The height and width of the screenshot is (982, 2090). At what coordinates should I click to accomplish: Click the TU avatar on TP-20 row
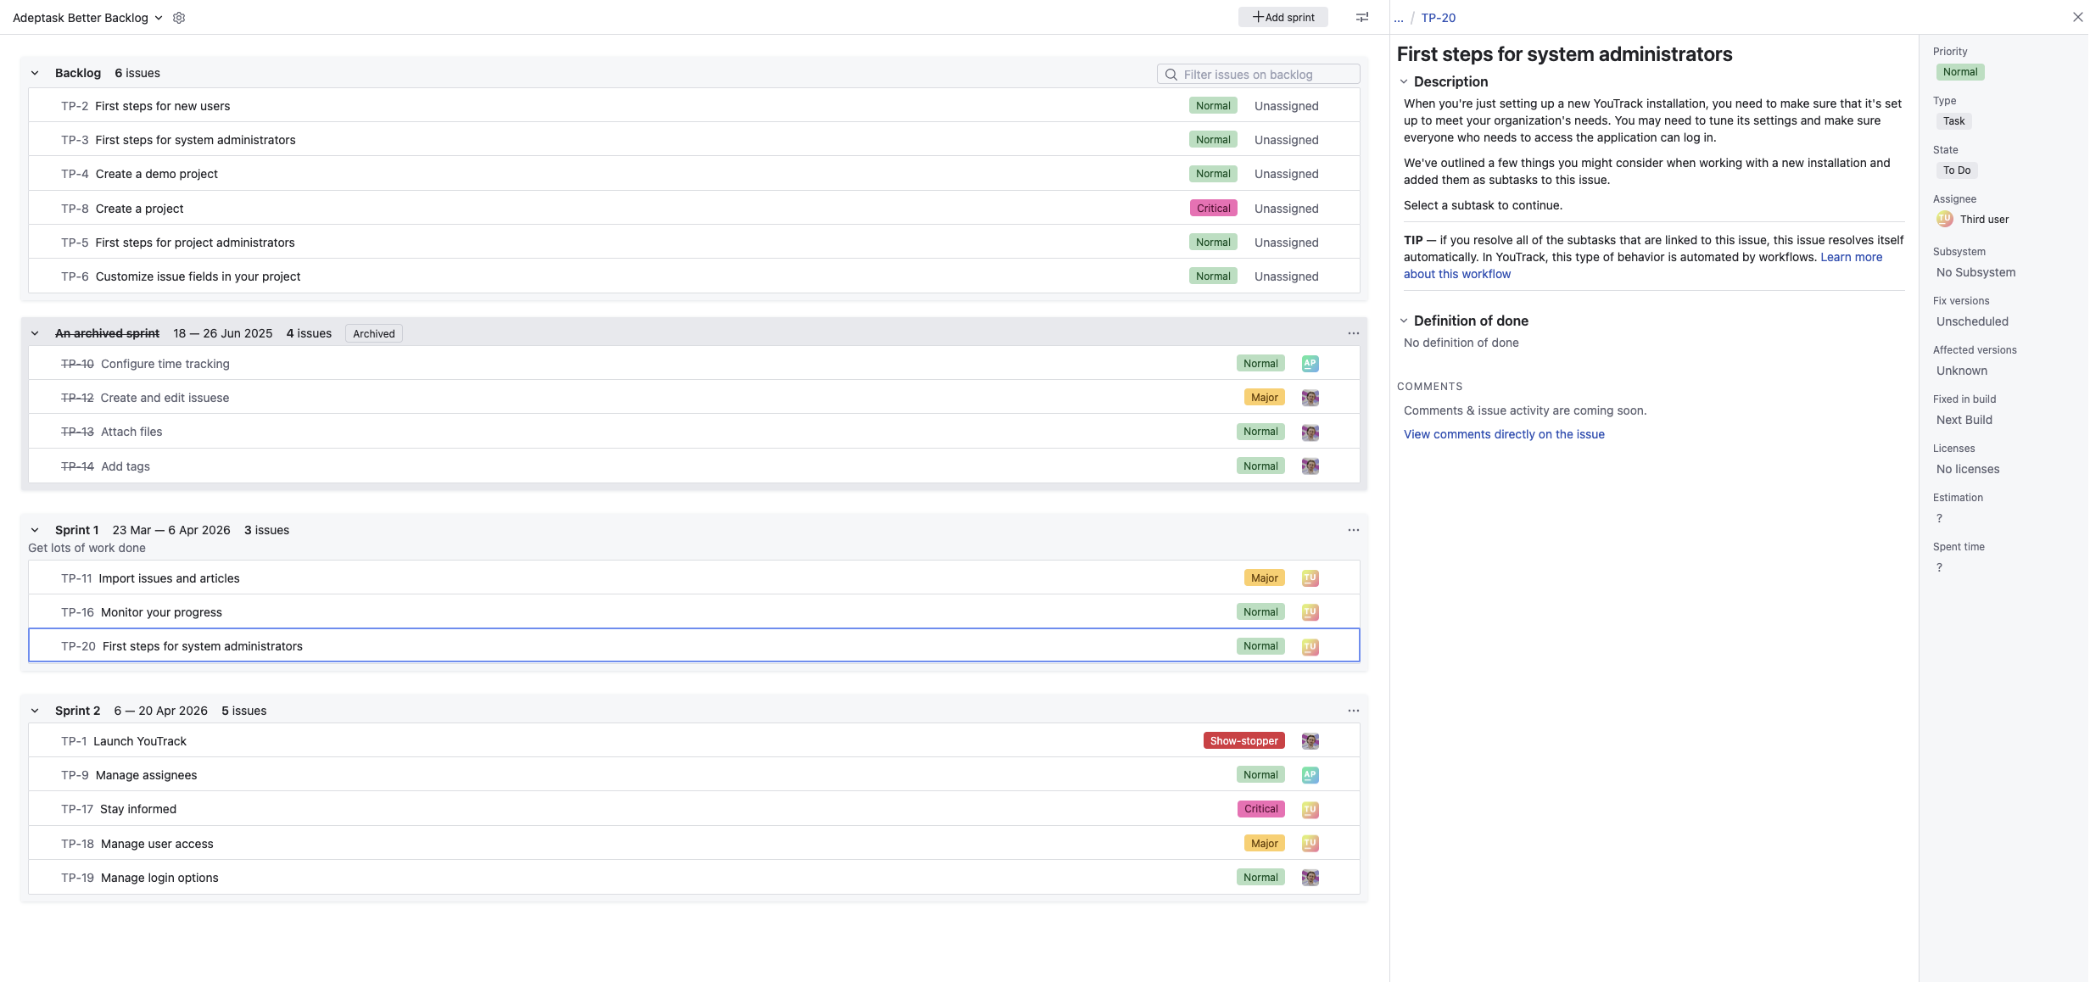point(1310,646)
